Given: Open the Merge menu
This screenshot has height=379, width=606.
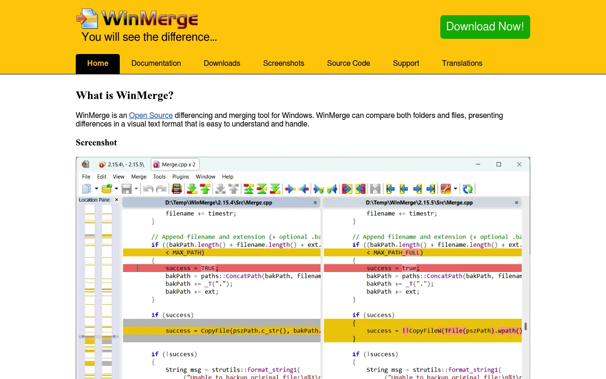Looking at the screenshot, I should click(x=139, y=176).
